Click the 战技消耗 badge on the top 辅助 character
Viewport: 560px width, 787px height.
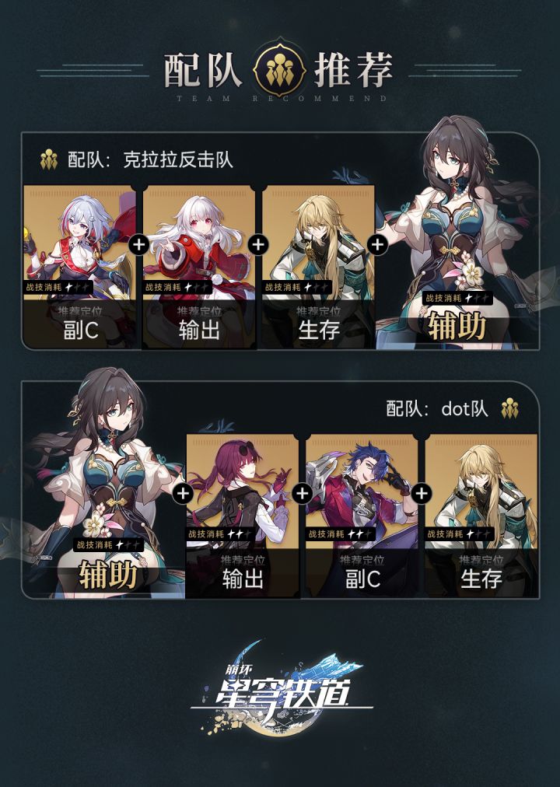point(457,298)
